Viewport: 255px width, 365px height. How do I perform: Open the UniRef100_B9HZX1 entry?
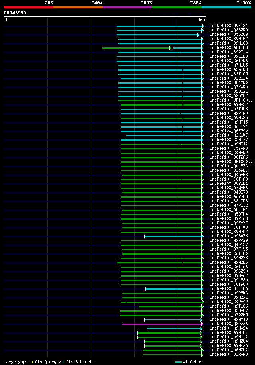click(229, 298)
